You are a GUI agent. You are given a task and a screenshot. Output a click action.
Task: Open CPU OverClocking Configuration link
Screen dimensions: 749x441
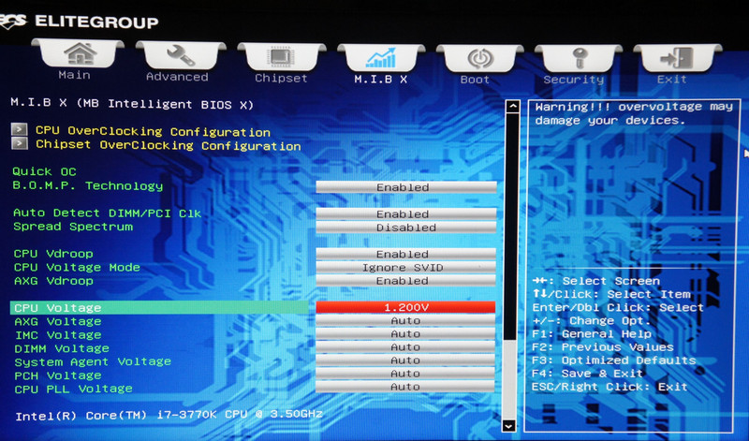point(153,132)
